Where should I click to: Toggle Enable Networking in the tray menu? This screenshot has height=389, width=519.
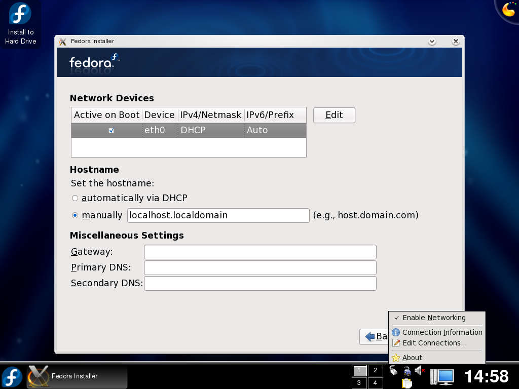[x=436, y=318]
